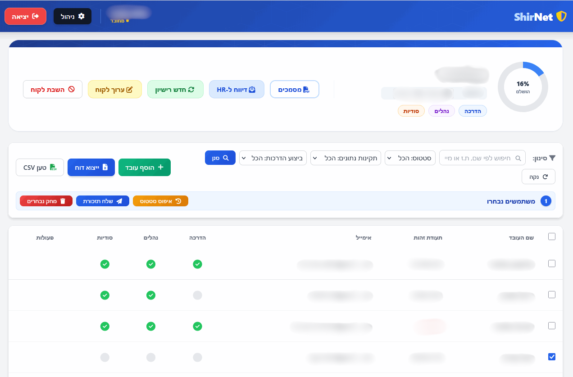The height and width of the screenshot is (377, 573).
Task: Click the funnel filter icon beside סינון
Action: 553,158
